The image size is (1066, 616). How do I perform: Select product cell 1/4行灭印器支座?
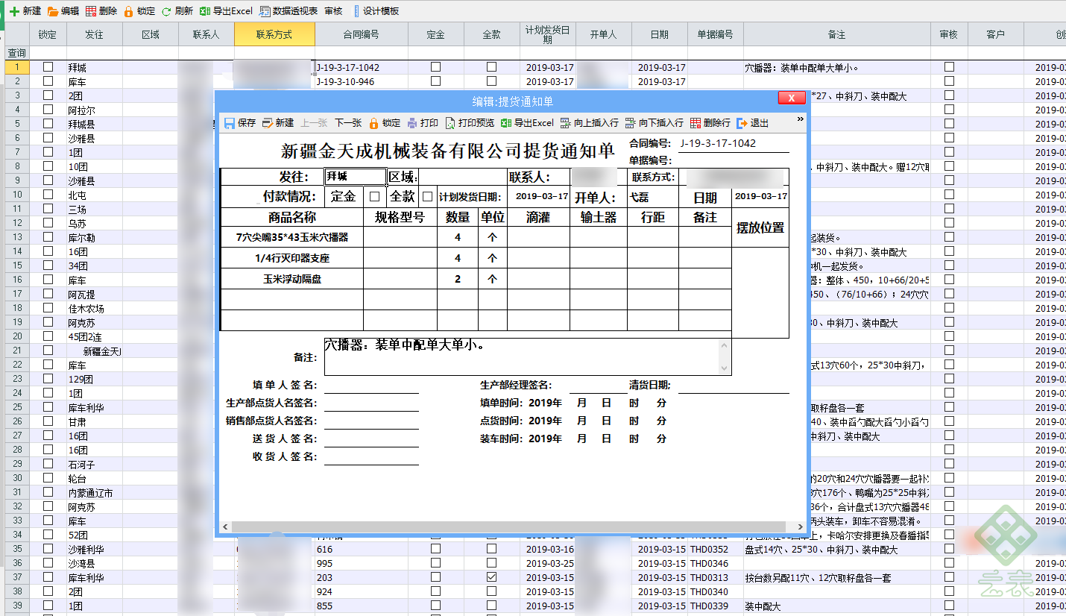click(x=292, y=258)
